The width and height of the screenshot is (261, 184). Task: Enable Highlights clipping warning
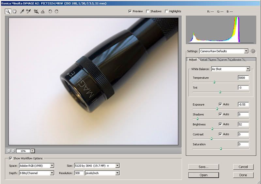pos(166,11)
